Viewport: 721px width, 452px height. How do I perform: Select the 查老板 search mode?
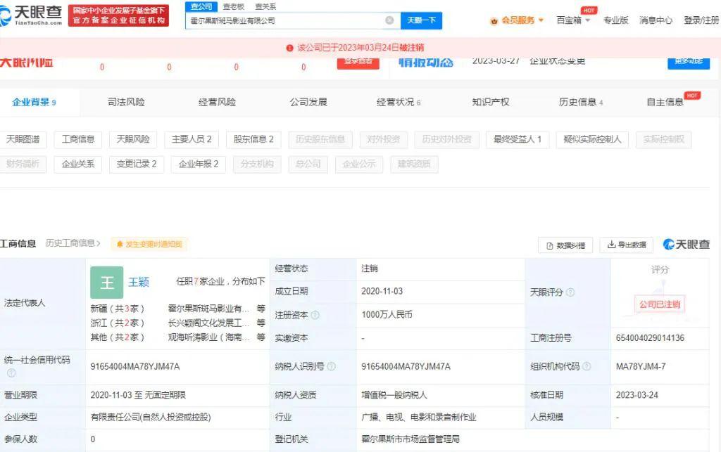coord(234,6)
